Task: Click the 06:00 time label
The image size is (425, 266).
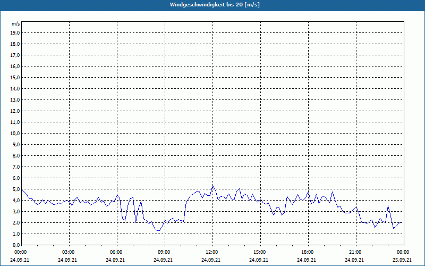Action: (x=117, y=252)
